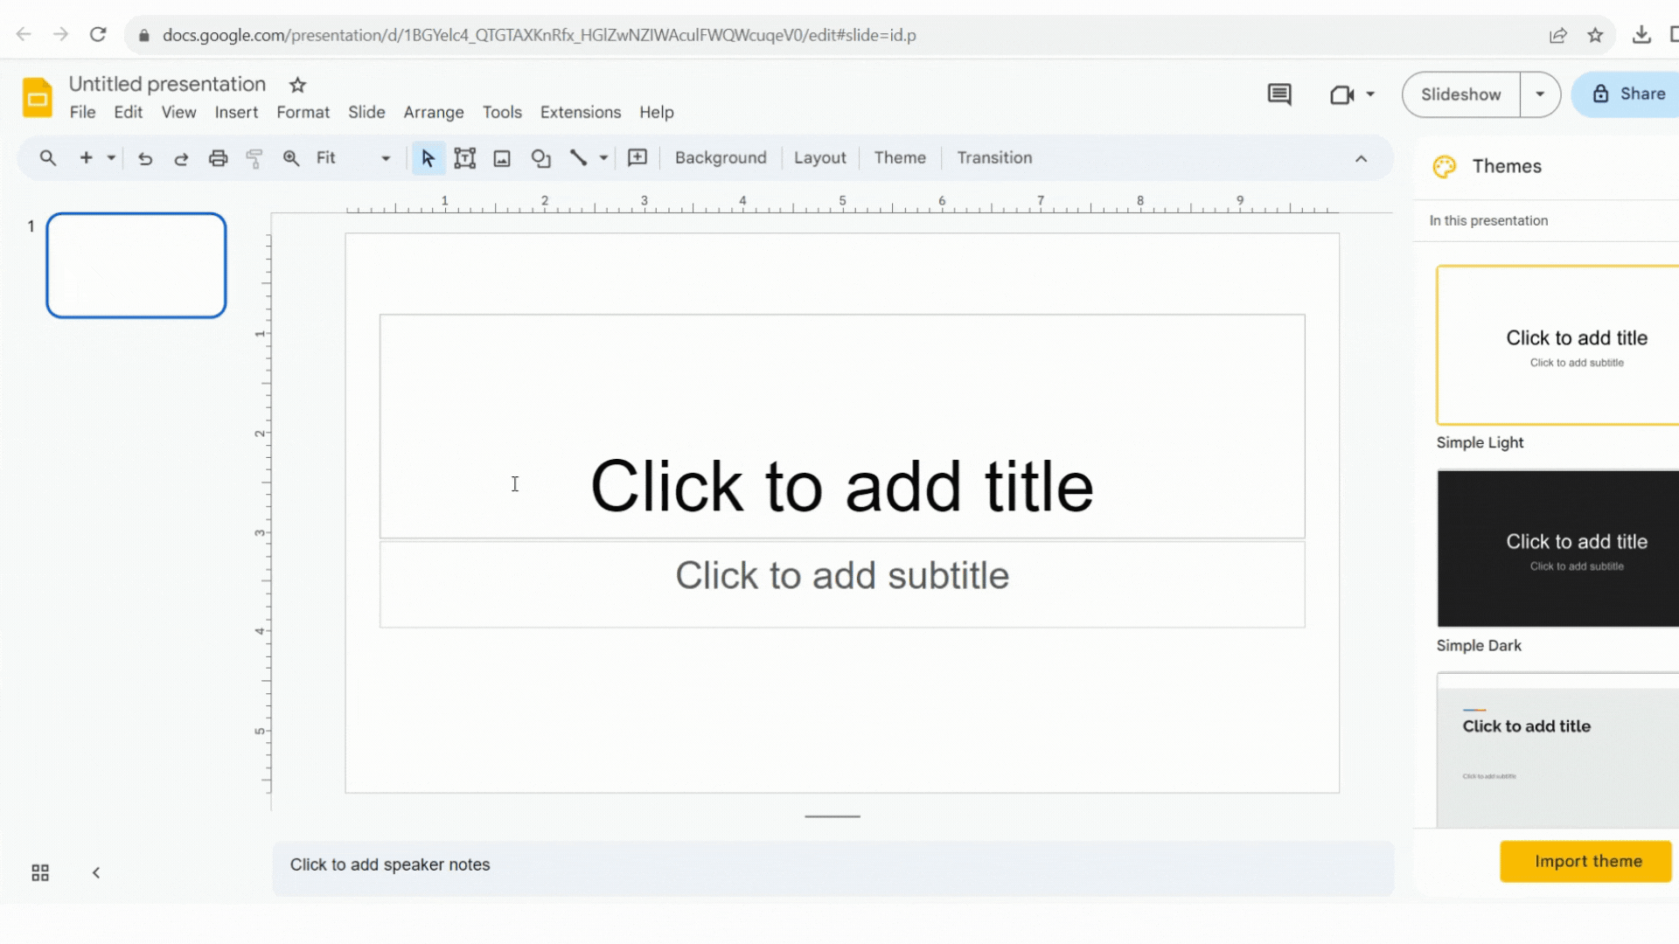Screen dimensions: 1679x944
Task: Switch to grid view icon
Action: tap(40, 872)
